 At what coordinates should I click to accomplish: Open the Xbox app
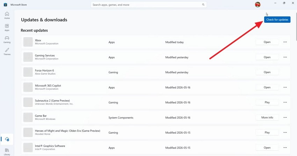(x=267, y=42)
